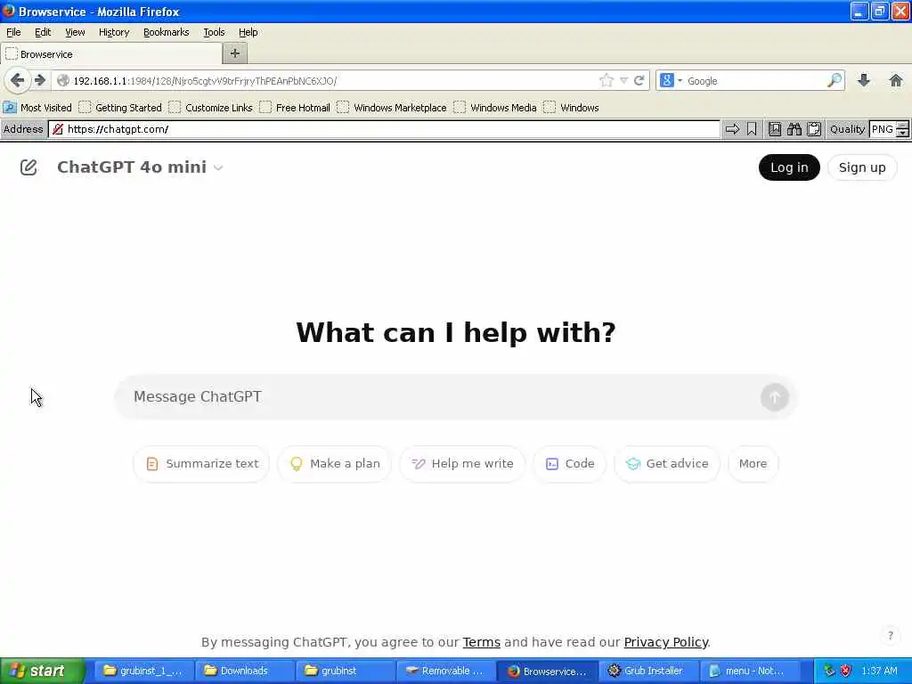Open the Getting Started bookmark

pos(121,108)
